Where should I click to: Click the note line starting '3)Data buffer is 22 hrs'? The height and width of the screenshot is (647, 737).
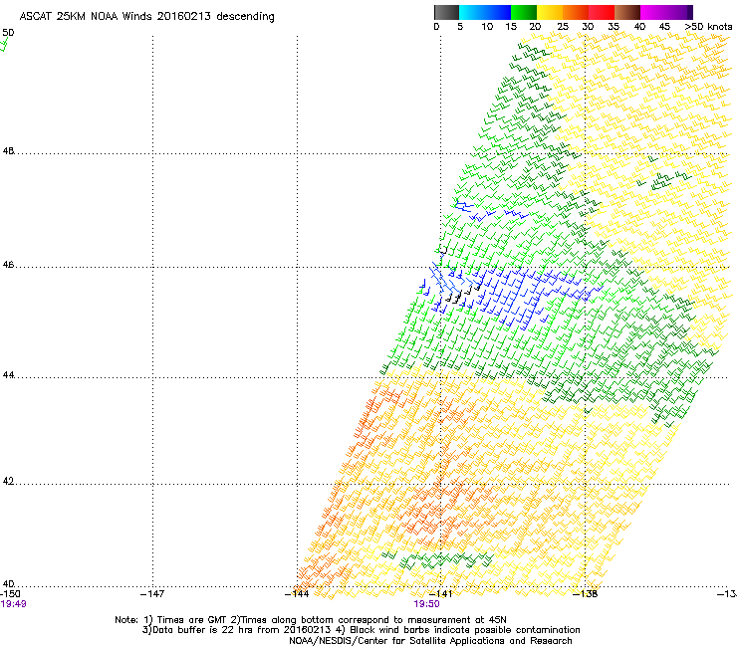coord(361,630)
